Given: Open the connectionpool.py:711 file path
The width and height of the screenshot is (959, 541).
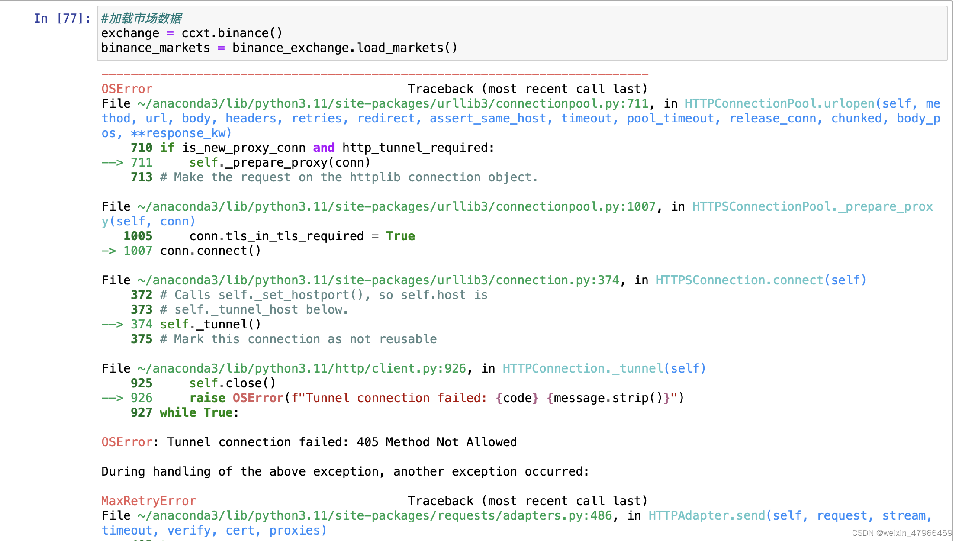Looking at the screenshot, I should click(x=393, y=104).
